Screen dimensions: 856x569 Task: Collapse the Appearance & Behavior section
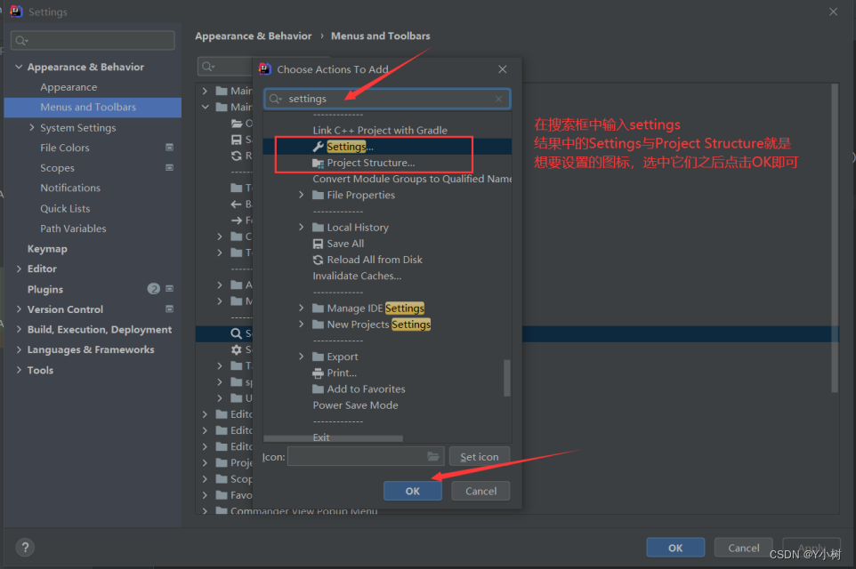(19, 67)
